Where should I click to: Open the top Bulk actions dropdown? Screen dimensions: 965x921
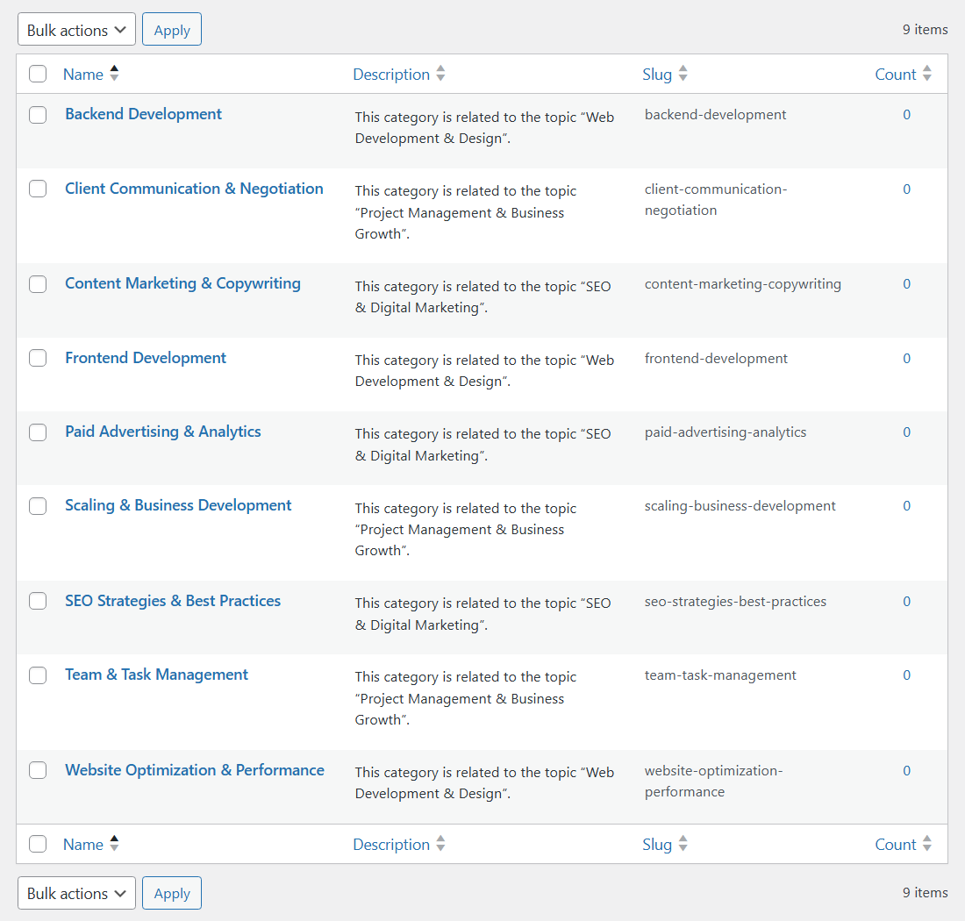point(76,30)
